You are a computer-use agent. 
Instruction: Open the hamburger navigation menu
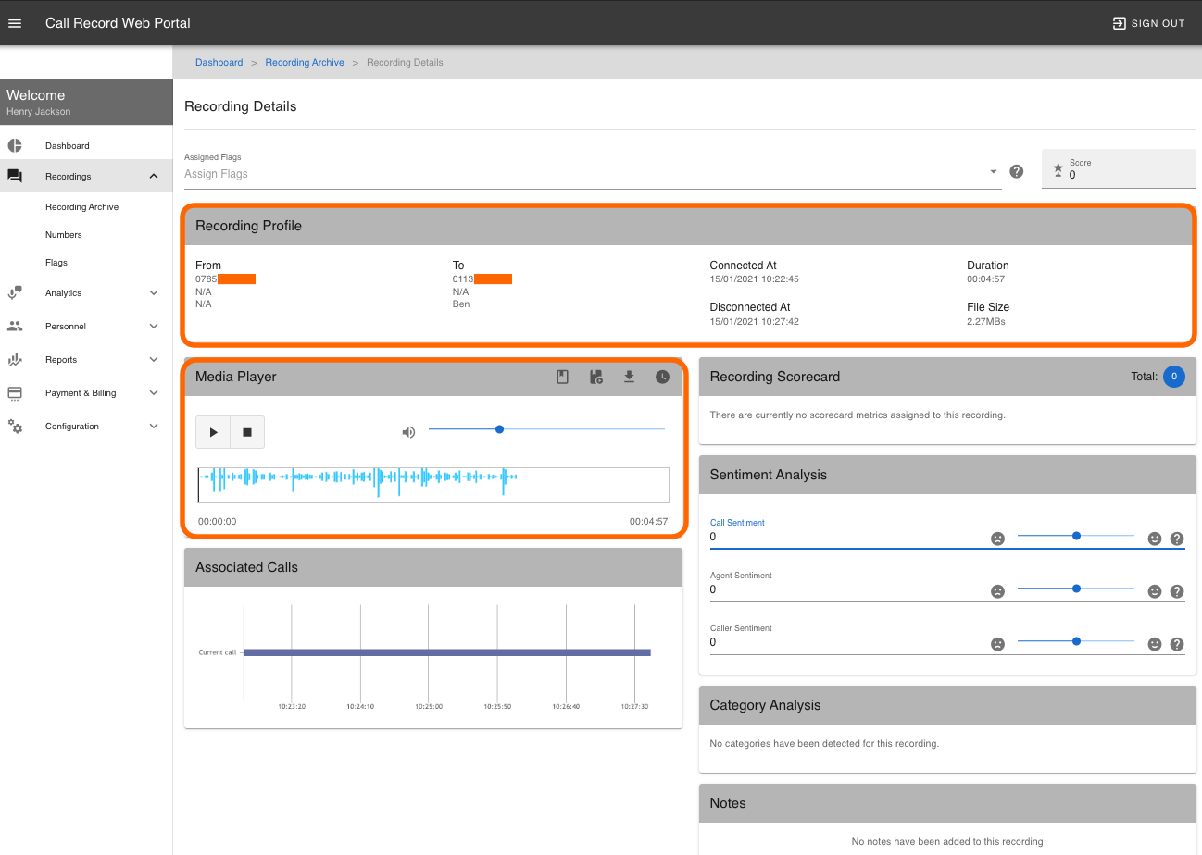coord(15,23)
